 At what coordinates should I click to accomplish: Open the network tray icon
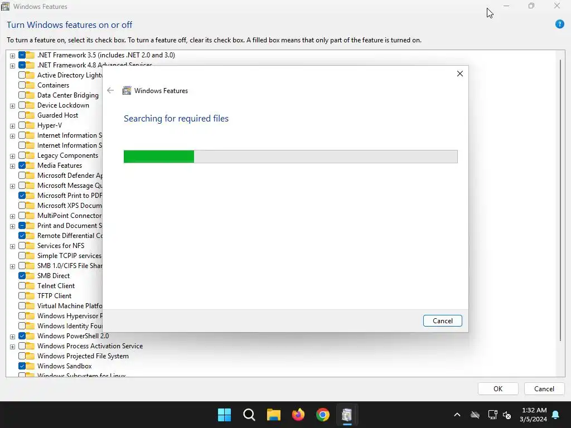(492, 415)
